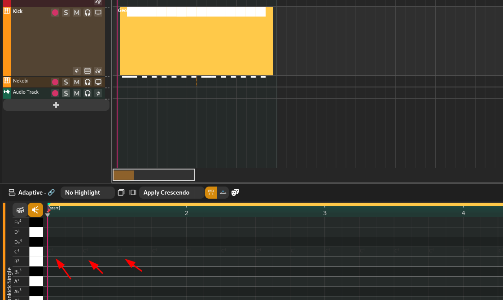Solo the Kick track

point(66,13)
